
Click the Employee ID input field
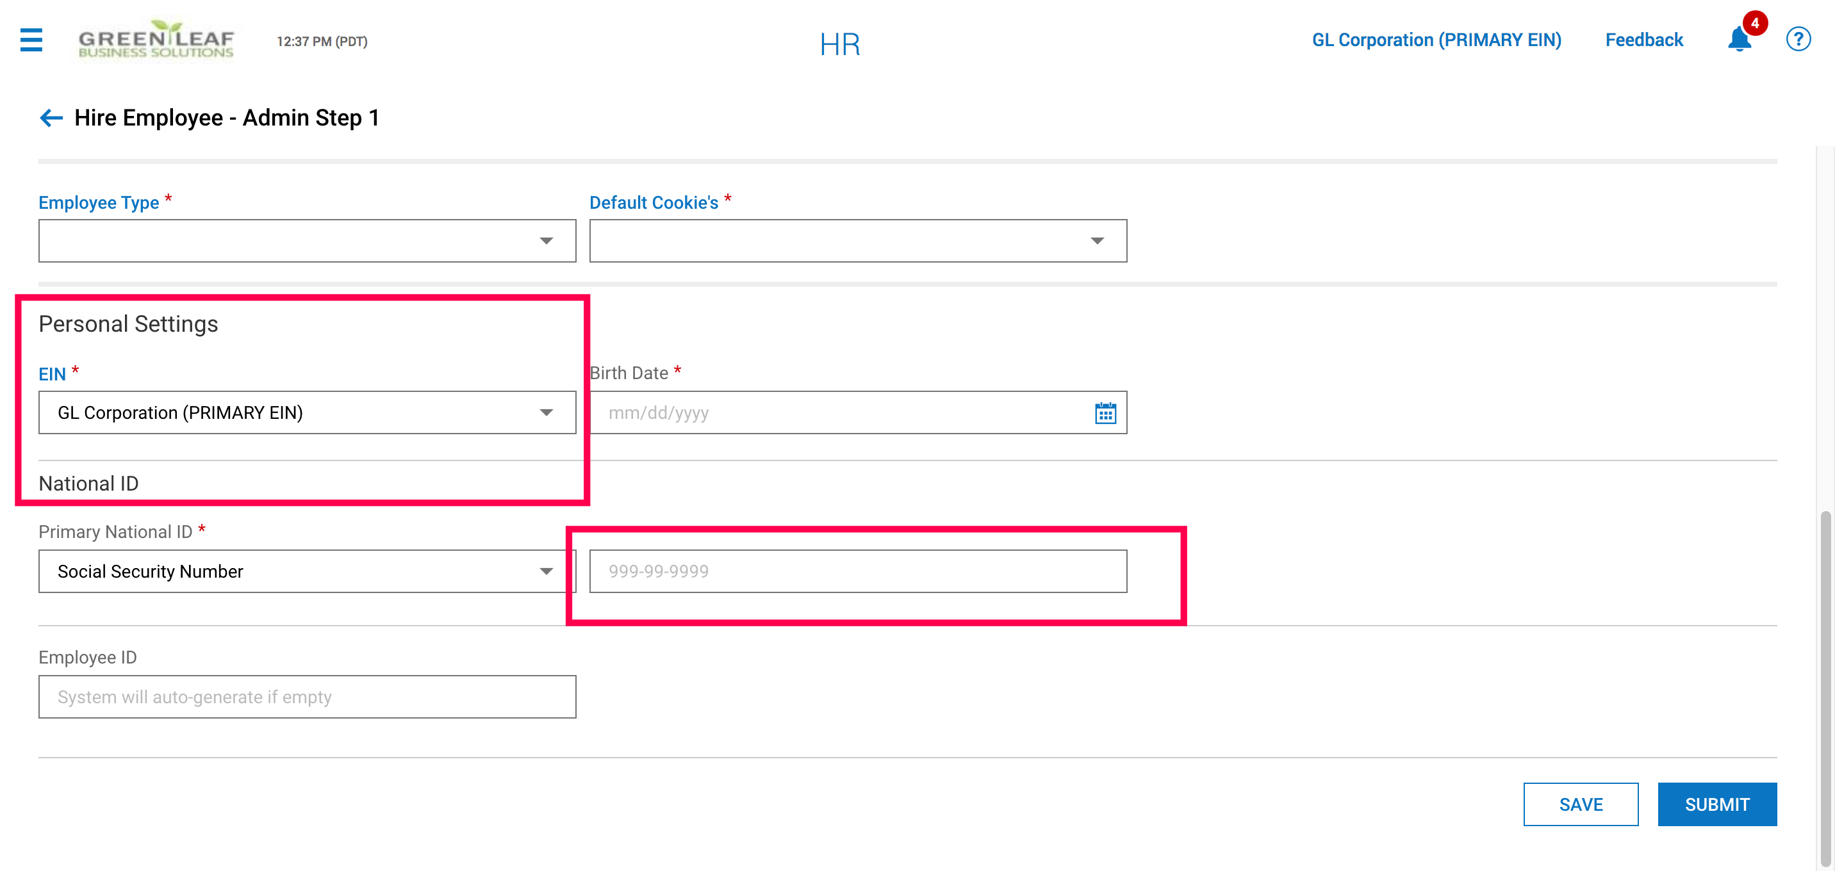point(307,697)
